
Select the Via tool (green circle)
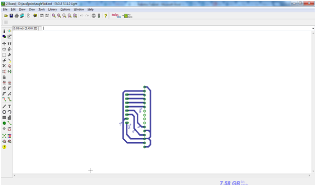(x=4, y=123)
